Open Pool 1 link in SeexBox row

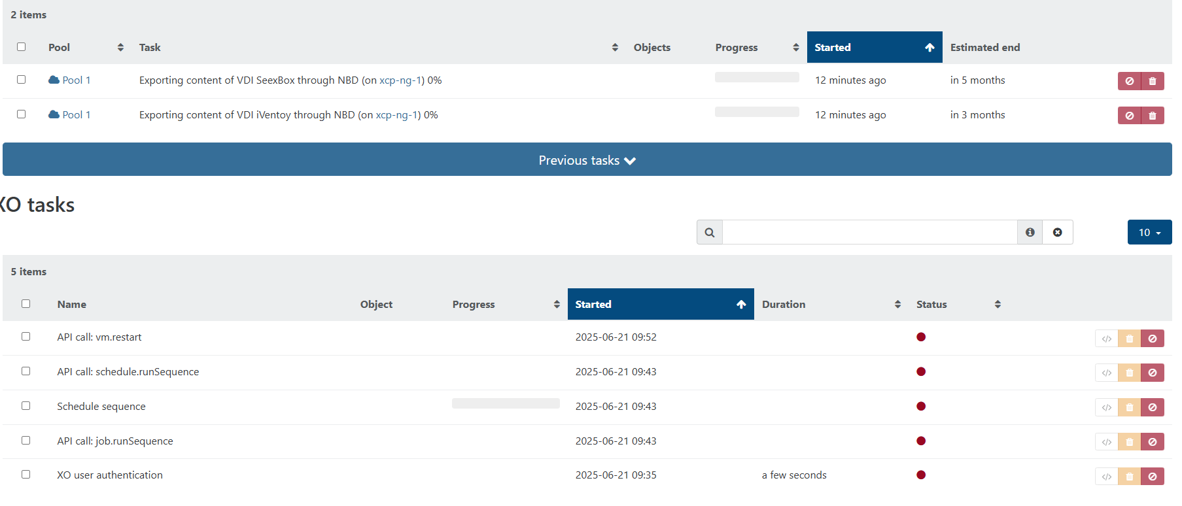point(76,80)
